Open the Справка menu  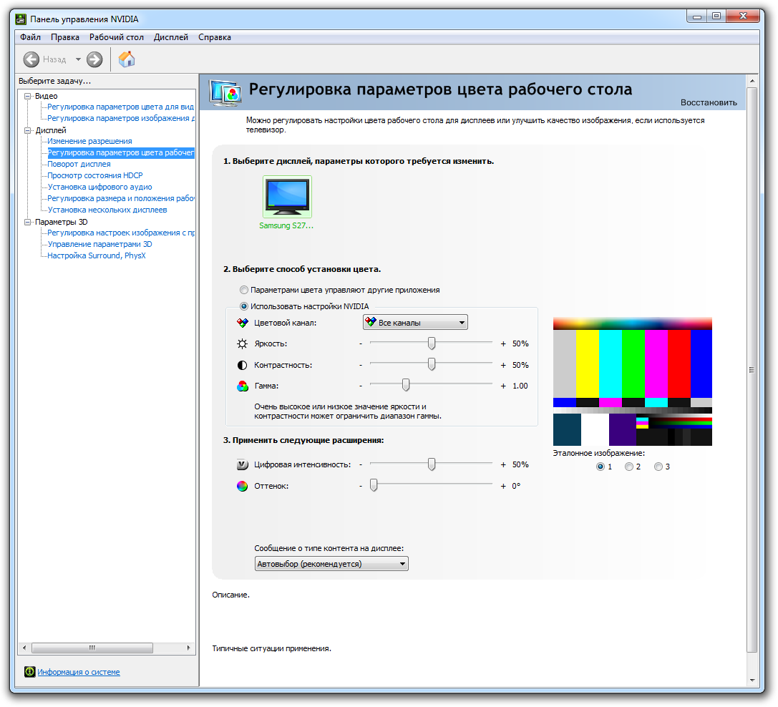[215, 37]
